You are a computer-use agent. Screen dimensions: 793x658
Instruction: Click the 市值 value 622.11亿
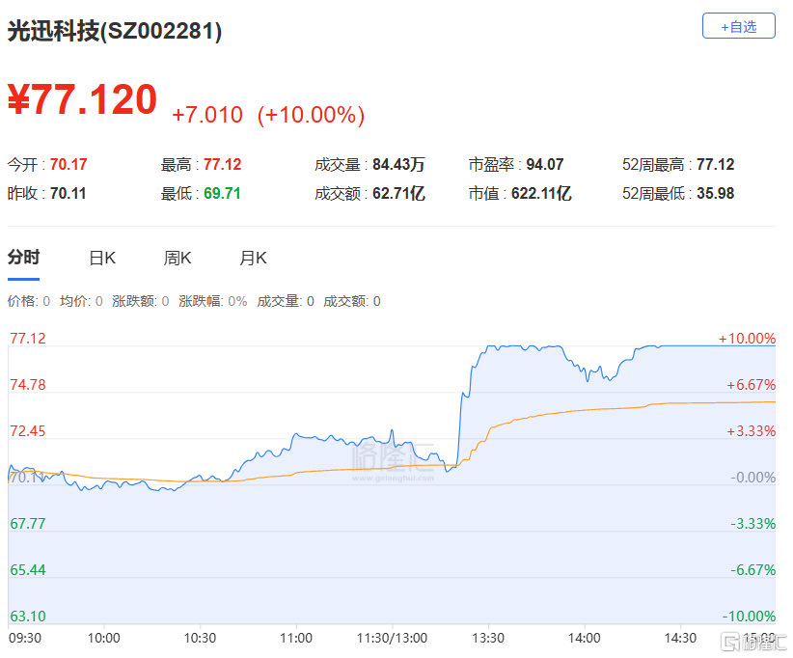541,193
